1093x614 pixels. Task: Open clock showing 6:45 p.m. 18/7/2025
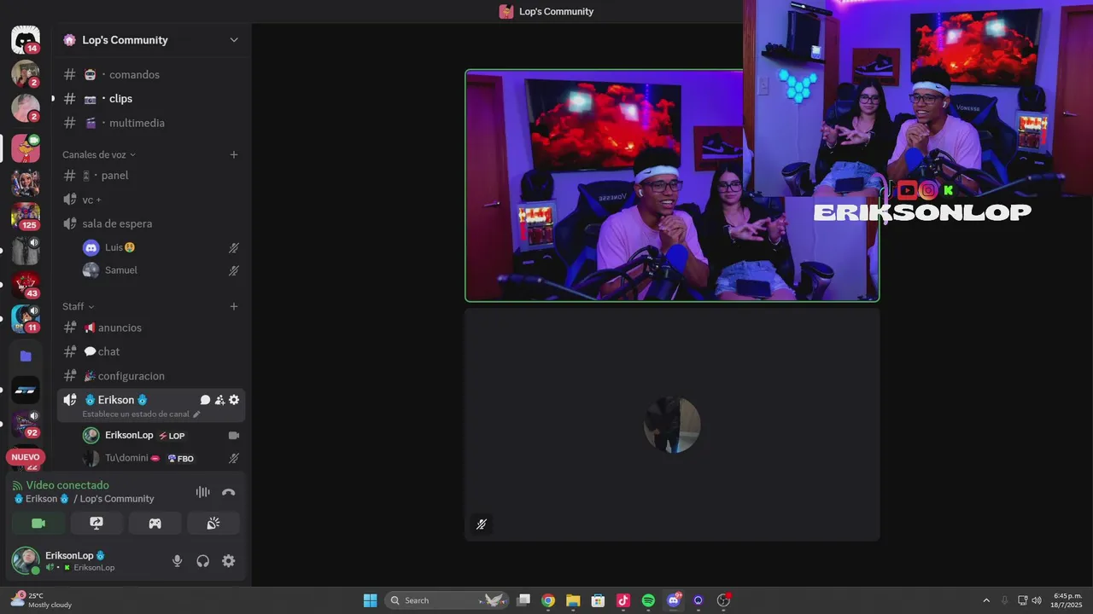pyautogui.click(x=1067, y=600)
